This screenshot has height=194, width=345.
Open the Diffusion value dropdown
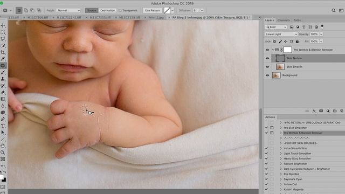(202, 10)
